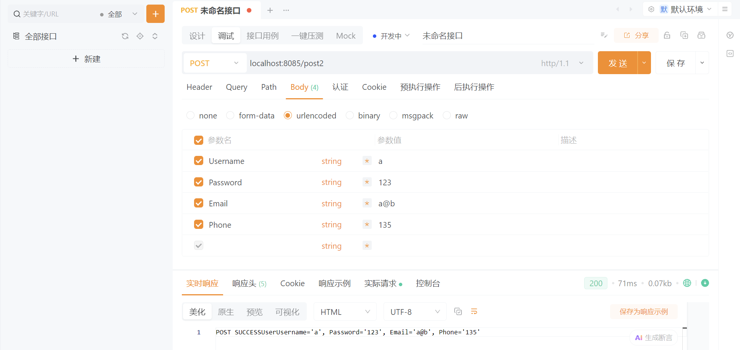
Task: Click the green download response icon
Action: (705, 283)
